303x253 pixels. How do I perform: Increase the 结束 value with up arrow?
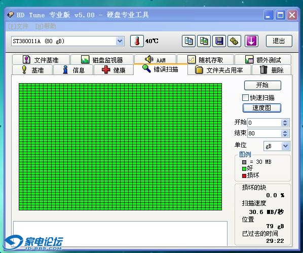tap(285, 131)
